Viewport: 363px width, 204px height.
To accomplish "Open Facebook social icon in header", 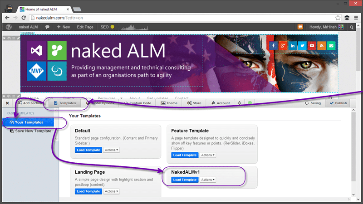I will 274,46.
